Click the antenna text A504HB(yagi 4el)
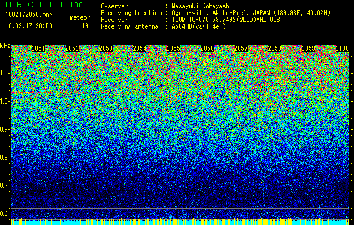The height and width of the screenshot is (225, 354). [199, 26]
